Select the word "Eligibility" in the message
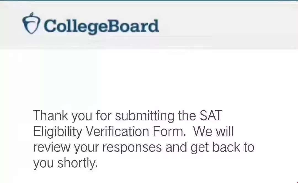Screen dimensions: 298x183 click(x=58, y=131)
